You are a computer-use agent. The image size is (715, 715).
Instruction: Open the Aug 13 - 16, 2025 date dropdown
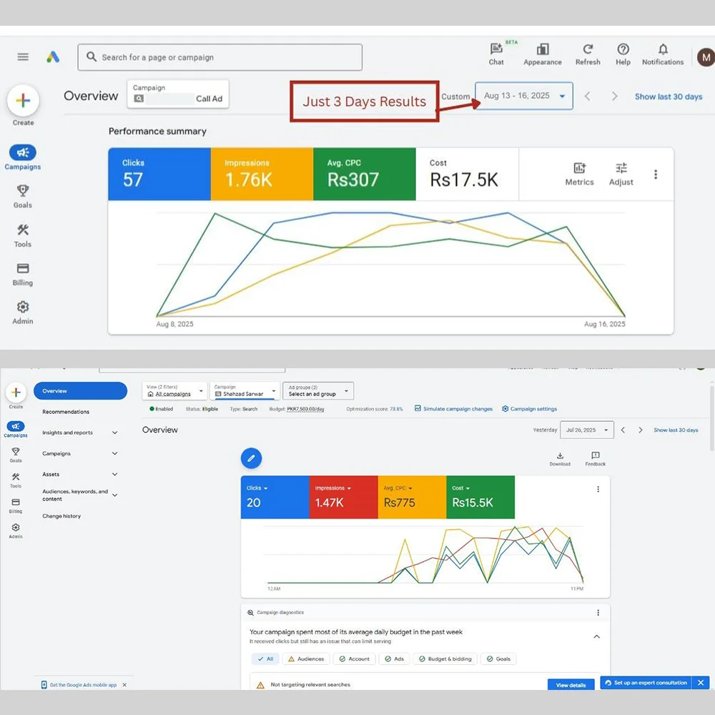tap(524, 96)
